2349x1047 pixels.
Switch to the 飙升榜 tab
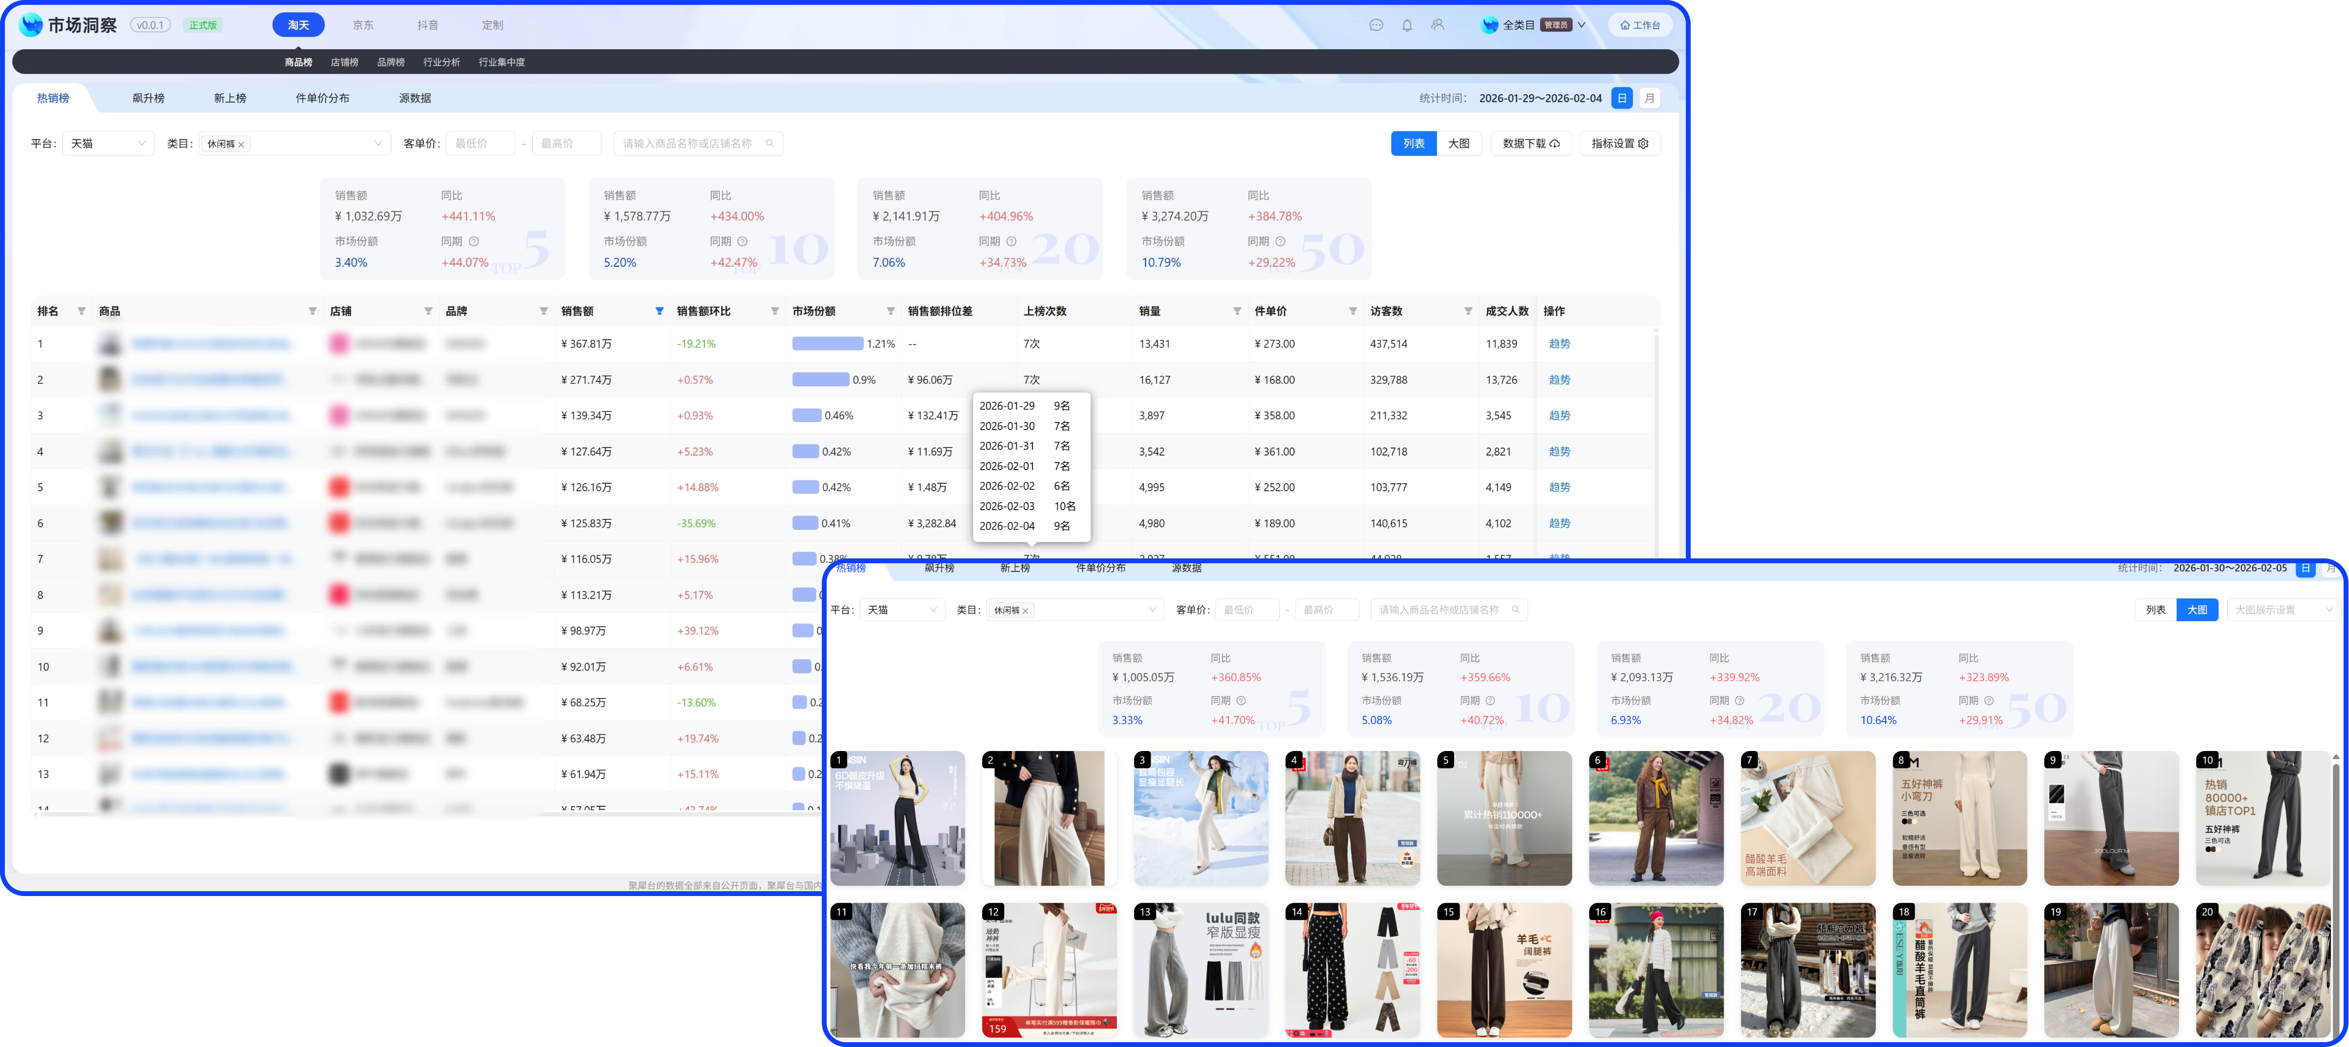click(148, 98)
